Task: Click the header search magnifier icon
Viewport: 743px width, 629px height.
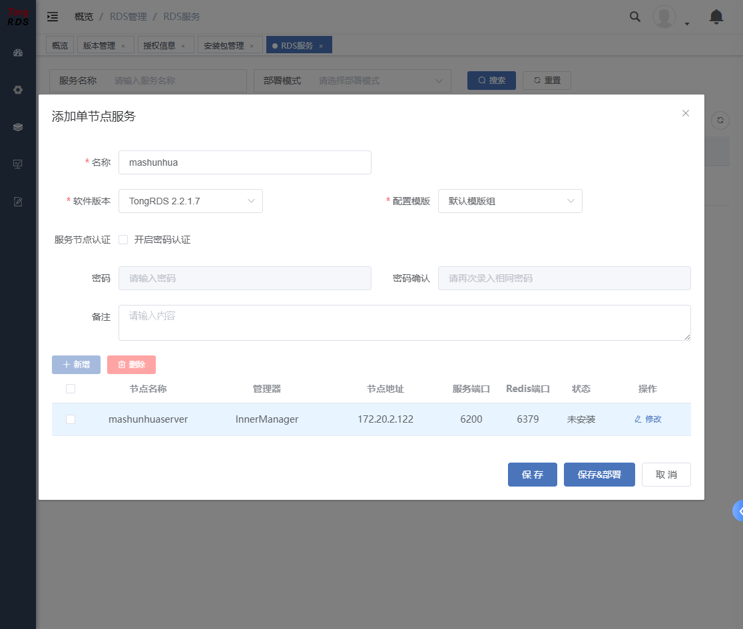Action: point(635,17)
